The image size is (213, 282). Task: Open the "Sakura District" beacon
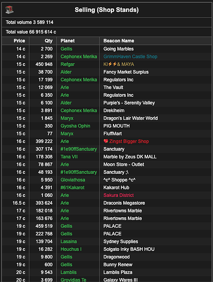[119, 195]
